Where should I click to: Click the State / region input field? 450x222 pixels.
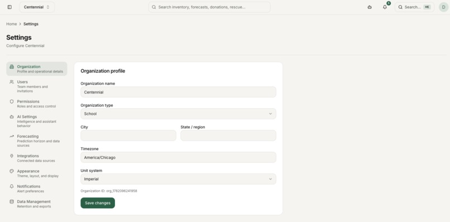[x=228, y=136]
